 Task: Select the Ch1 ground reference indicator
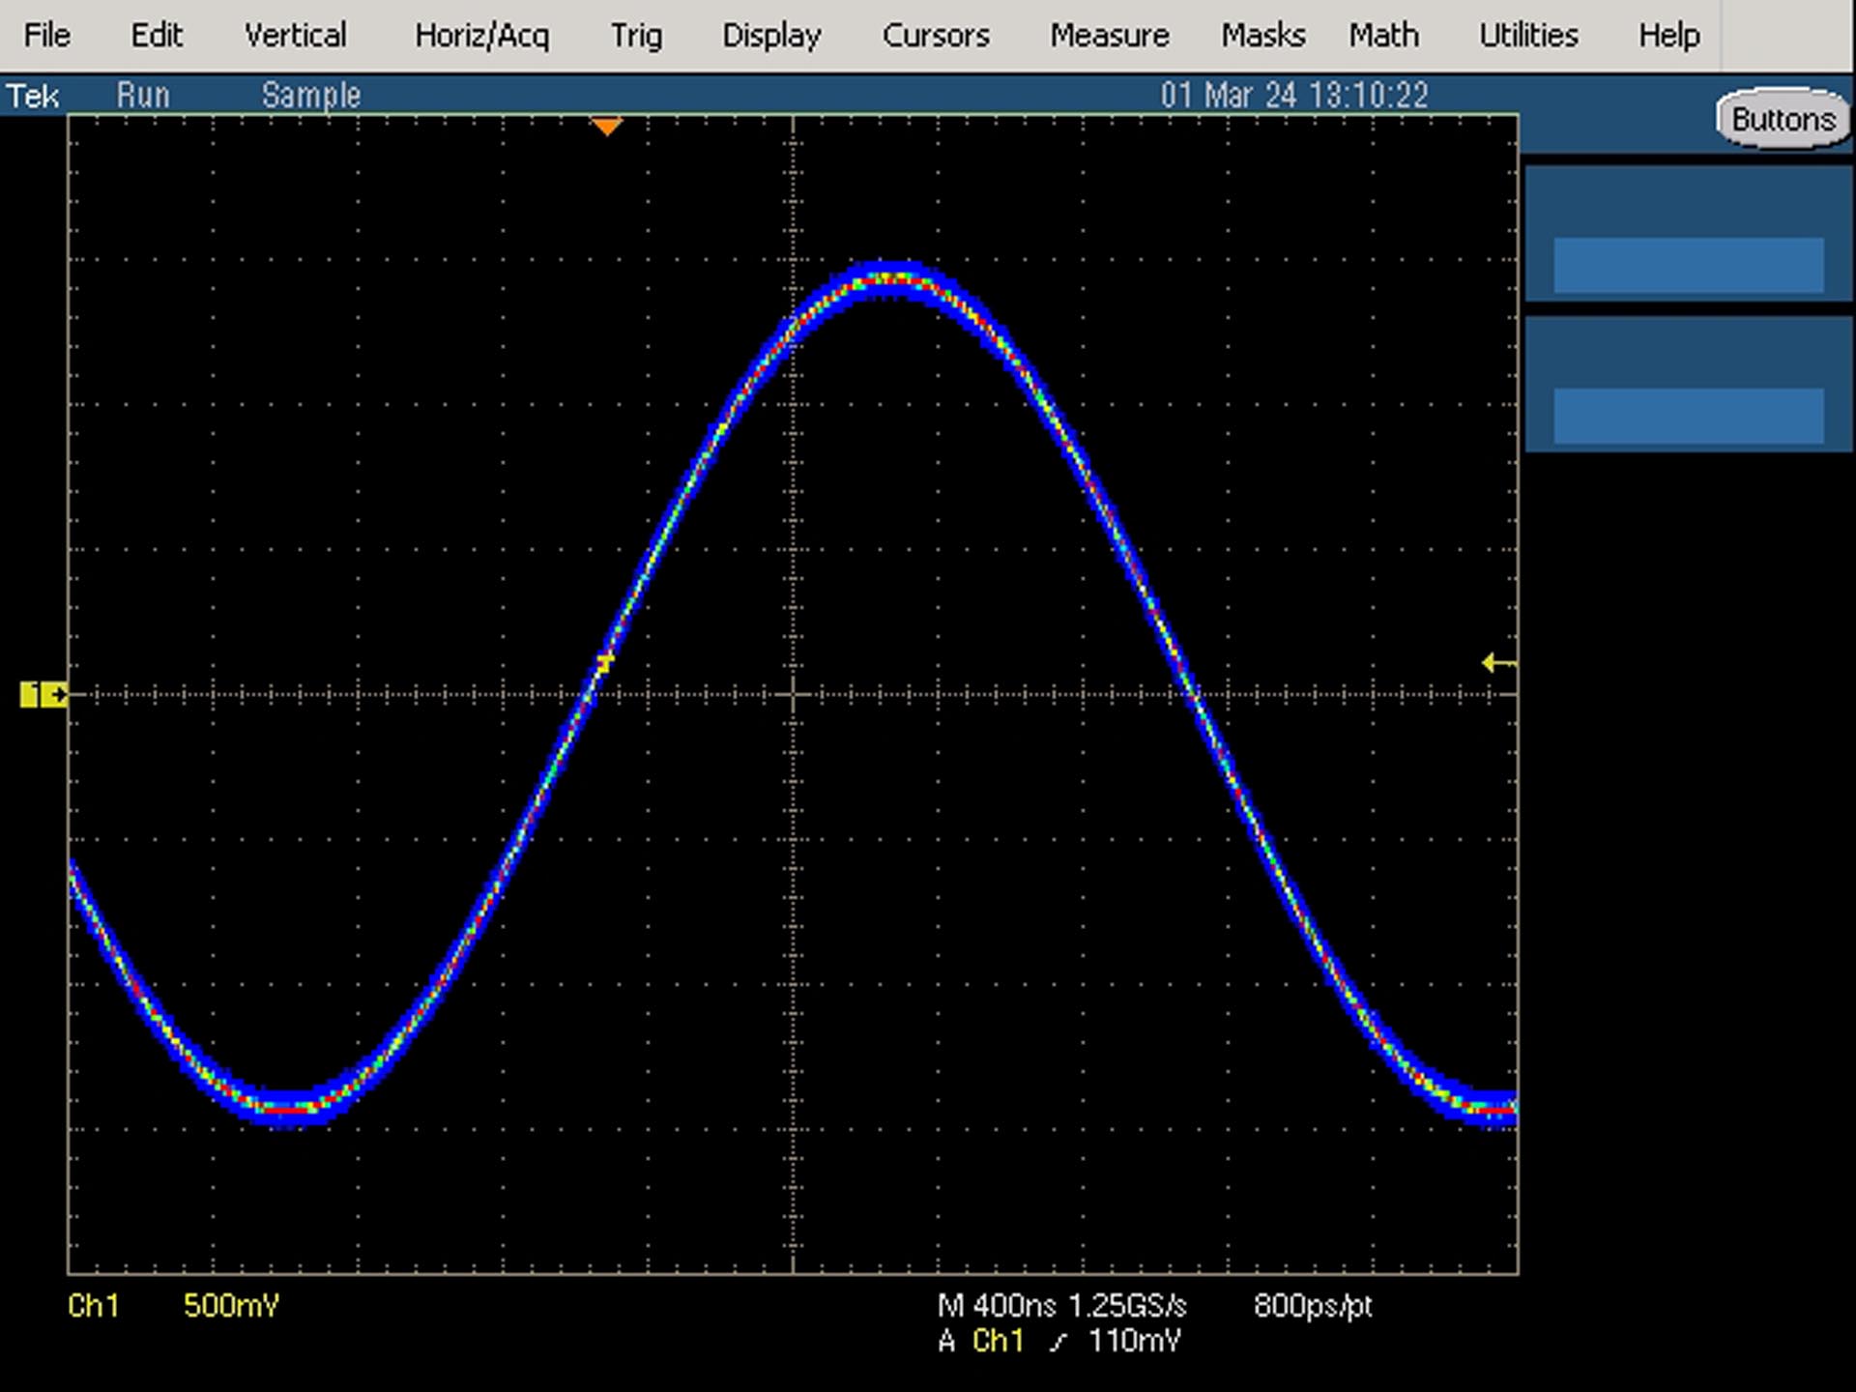click(x=43, y=694)
